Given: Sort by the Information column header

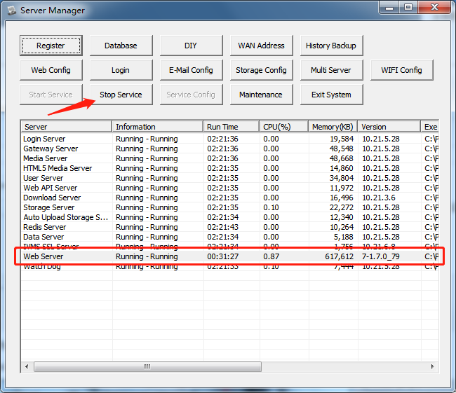Looking at the screenshot, I should [157, 127].
